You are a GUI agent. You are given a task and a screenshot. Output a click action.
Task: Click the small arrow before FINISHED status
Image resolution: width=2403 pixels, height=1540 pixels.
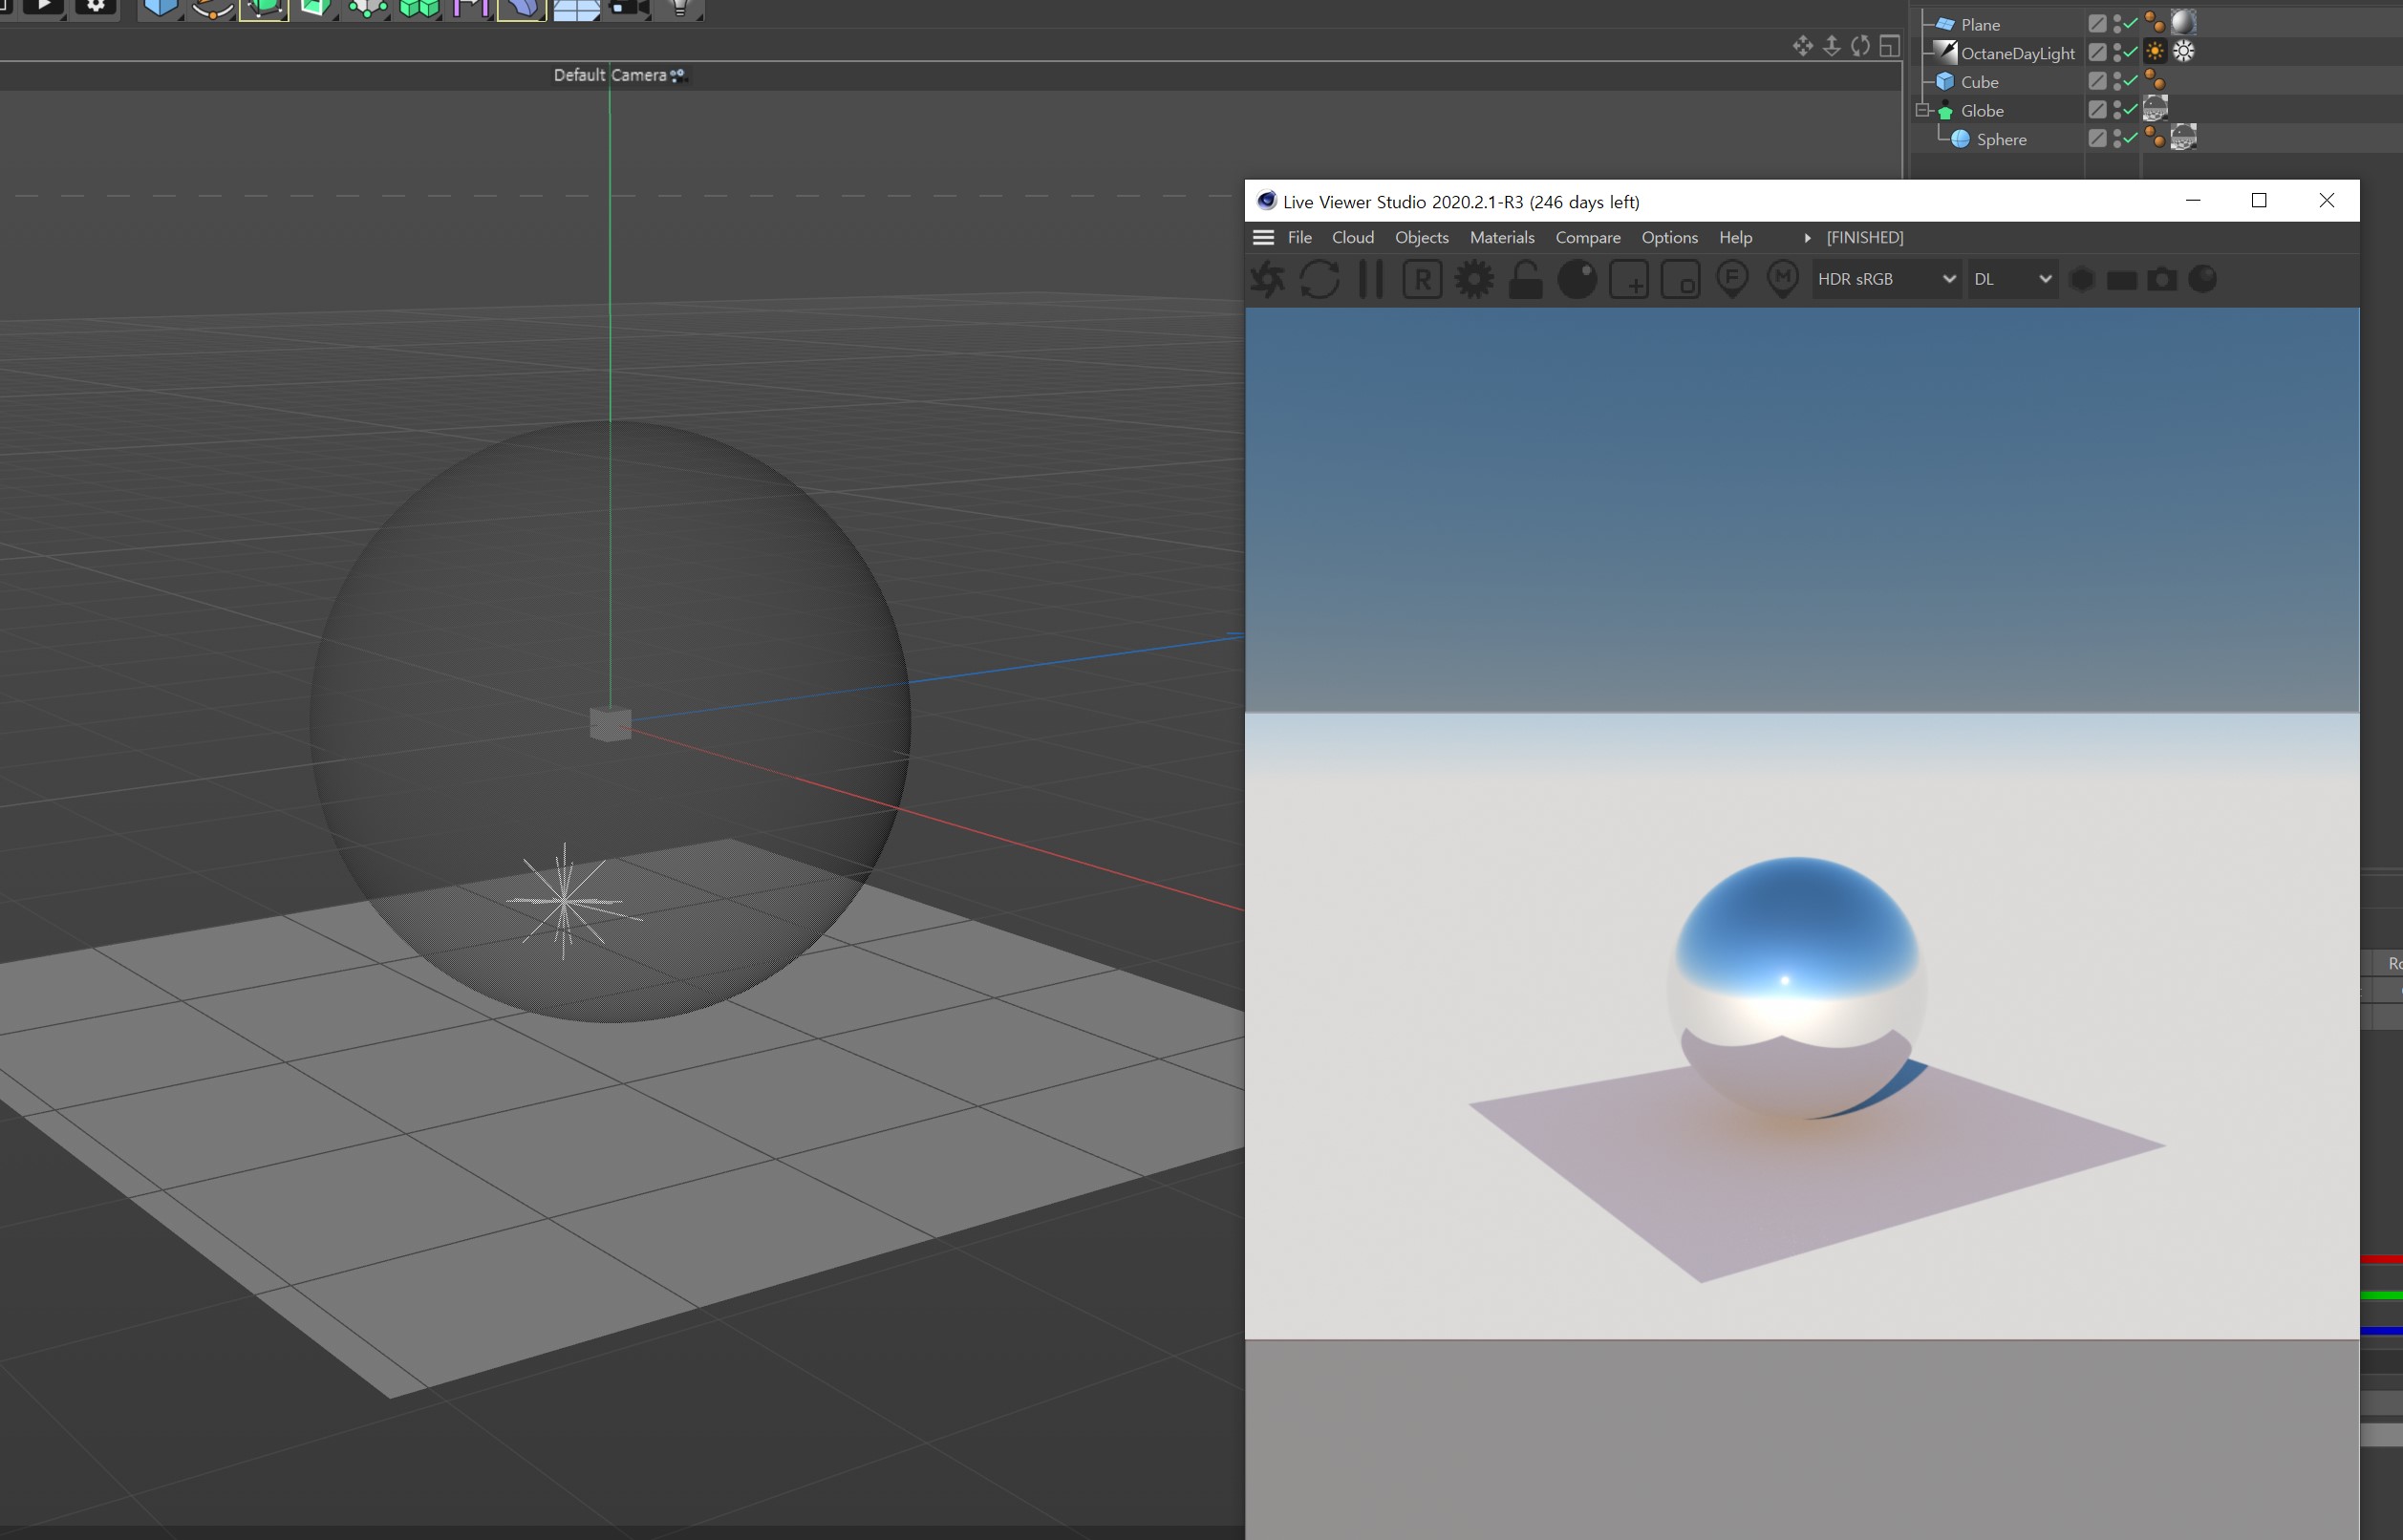tap(1807, 237)
